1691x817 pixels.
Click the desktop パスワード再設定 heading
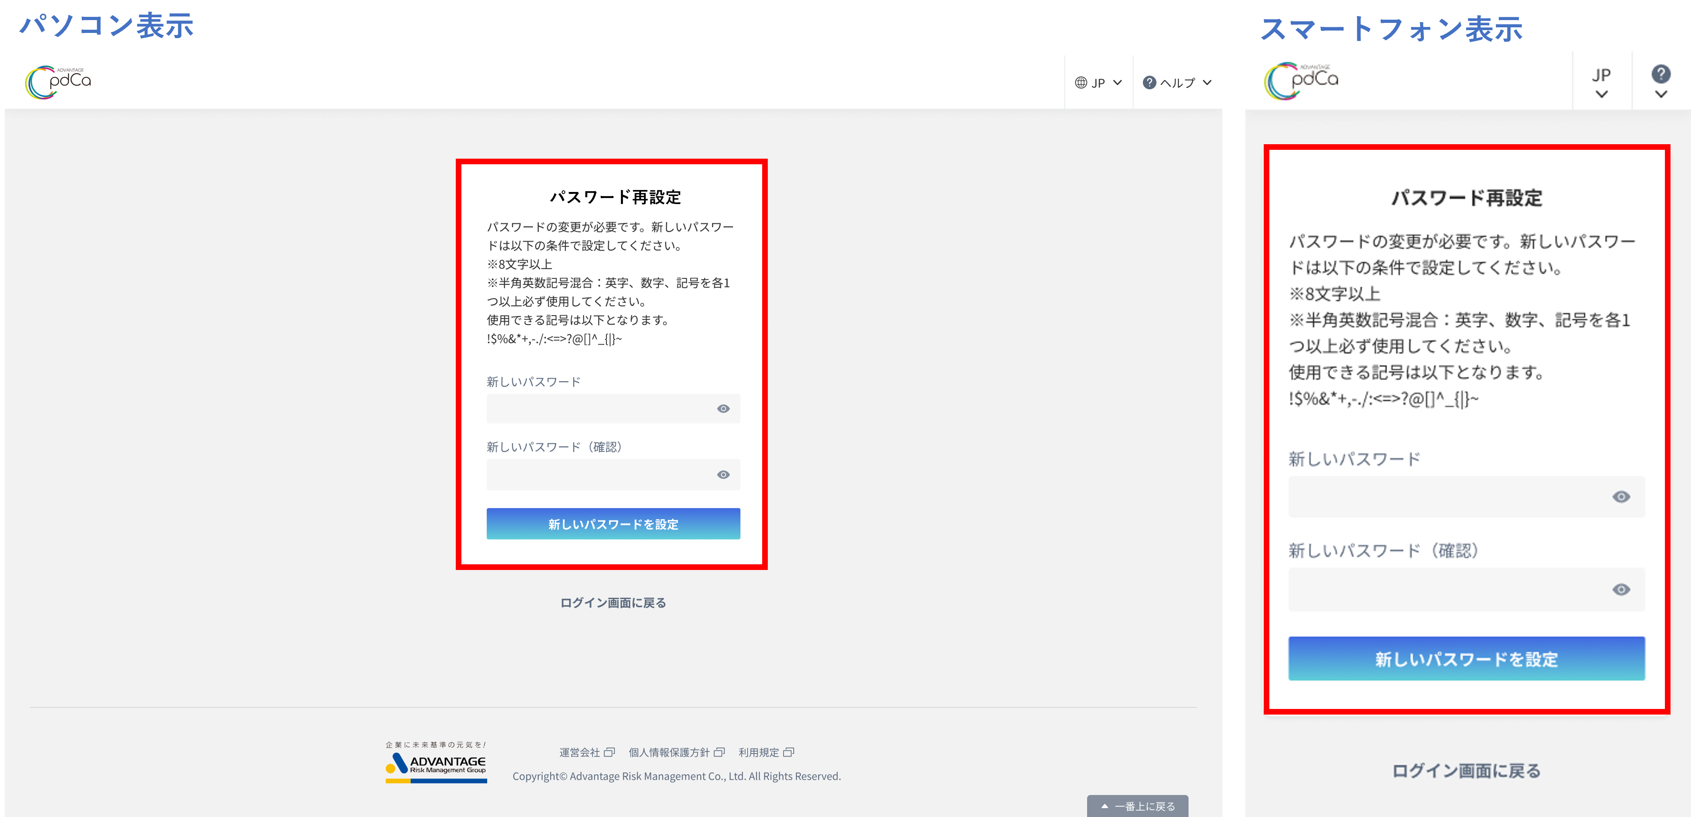[615, 197]
